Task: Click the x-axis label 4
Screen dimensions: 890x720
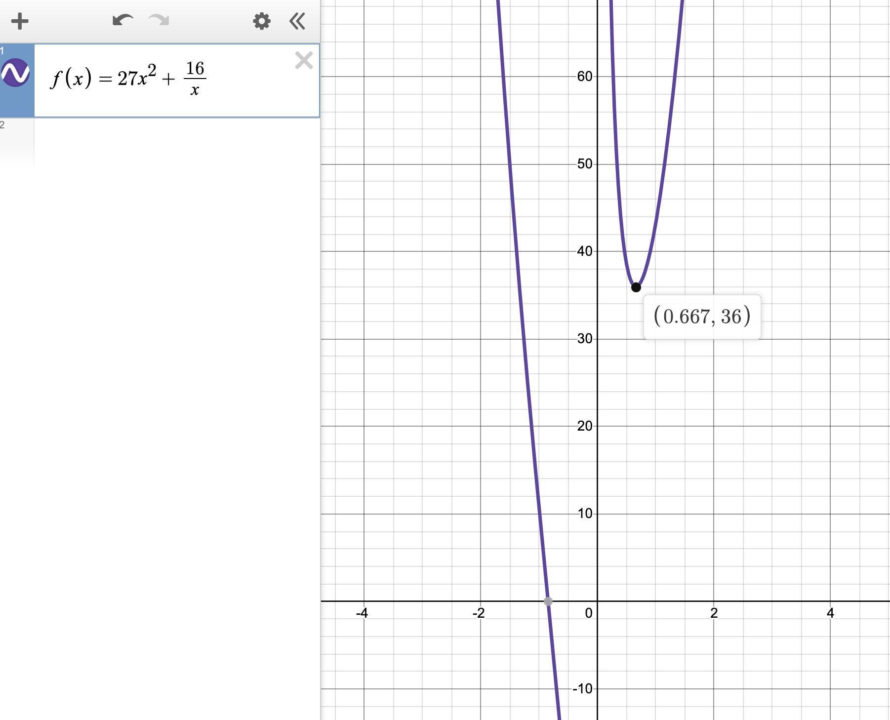Action: click(x=830, y=613)
